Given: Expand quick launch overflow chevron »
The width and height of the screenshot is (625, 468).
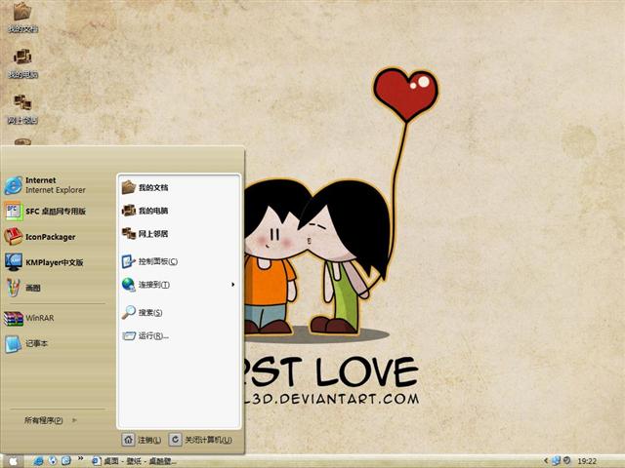Looking at the screenshot, I should tap(80, 458).
